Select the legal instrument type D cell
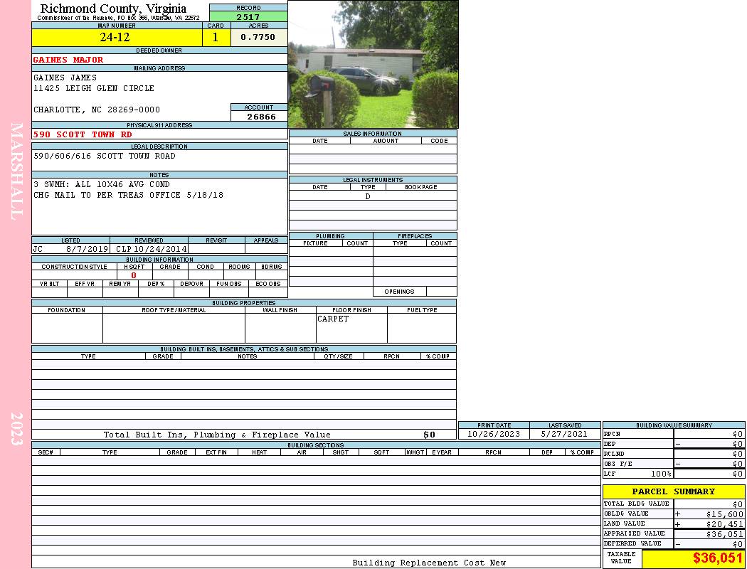Image resolution: width=747 pixels, height=569 pixels. (368, 196)
